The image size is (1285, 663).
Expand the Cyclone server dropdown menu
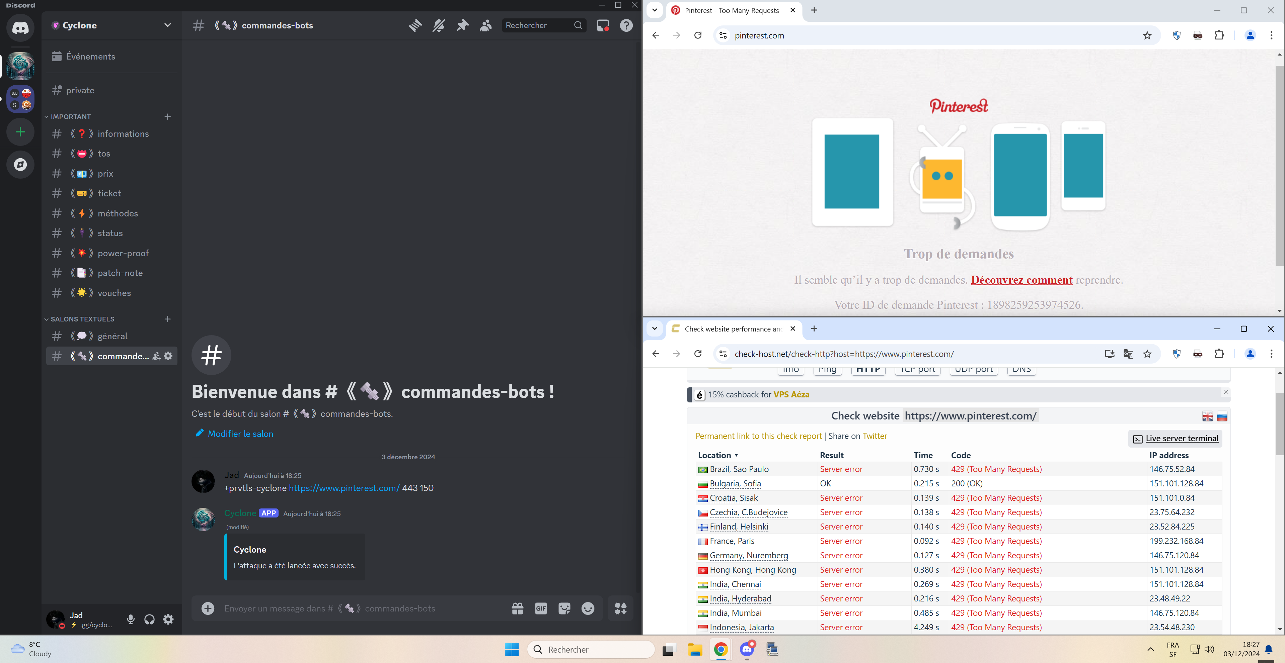click(168, 25)
